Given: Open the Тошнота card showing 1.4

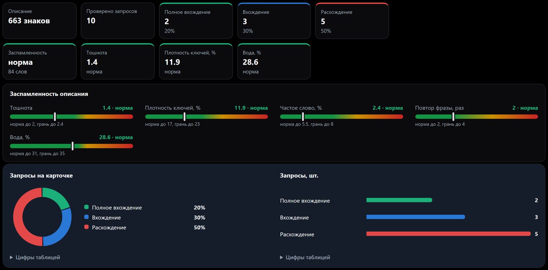Looking at the screenshot, I should pos(118,61).
